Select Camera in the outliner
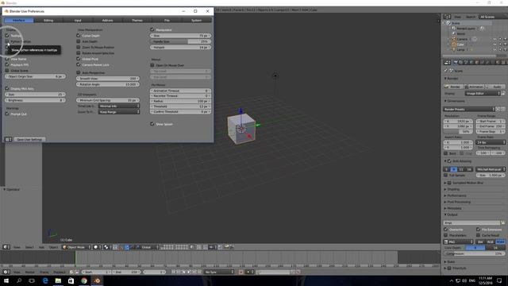508x286 pixels. [x=462, y=39]
